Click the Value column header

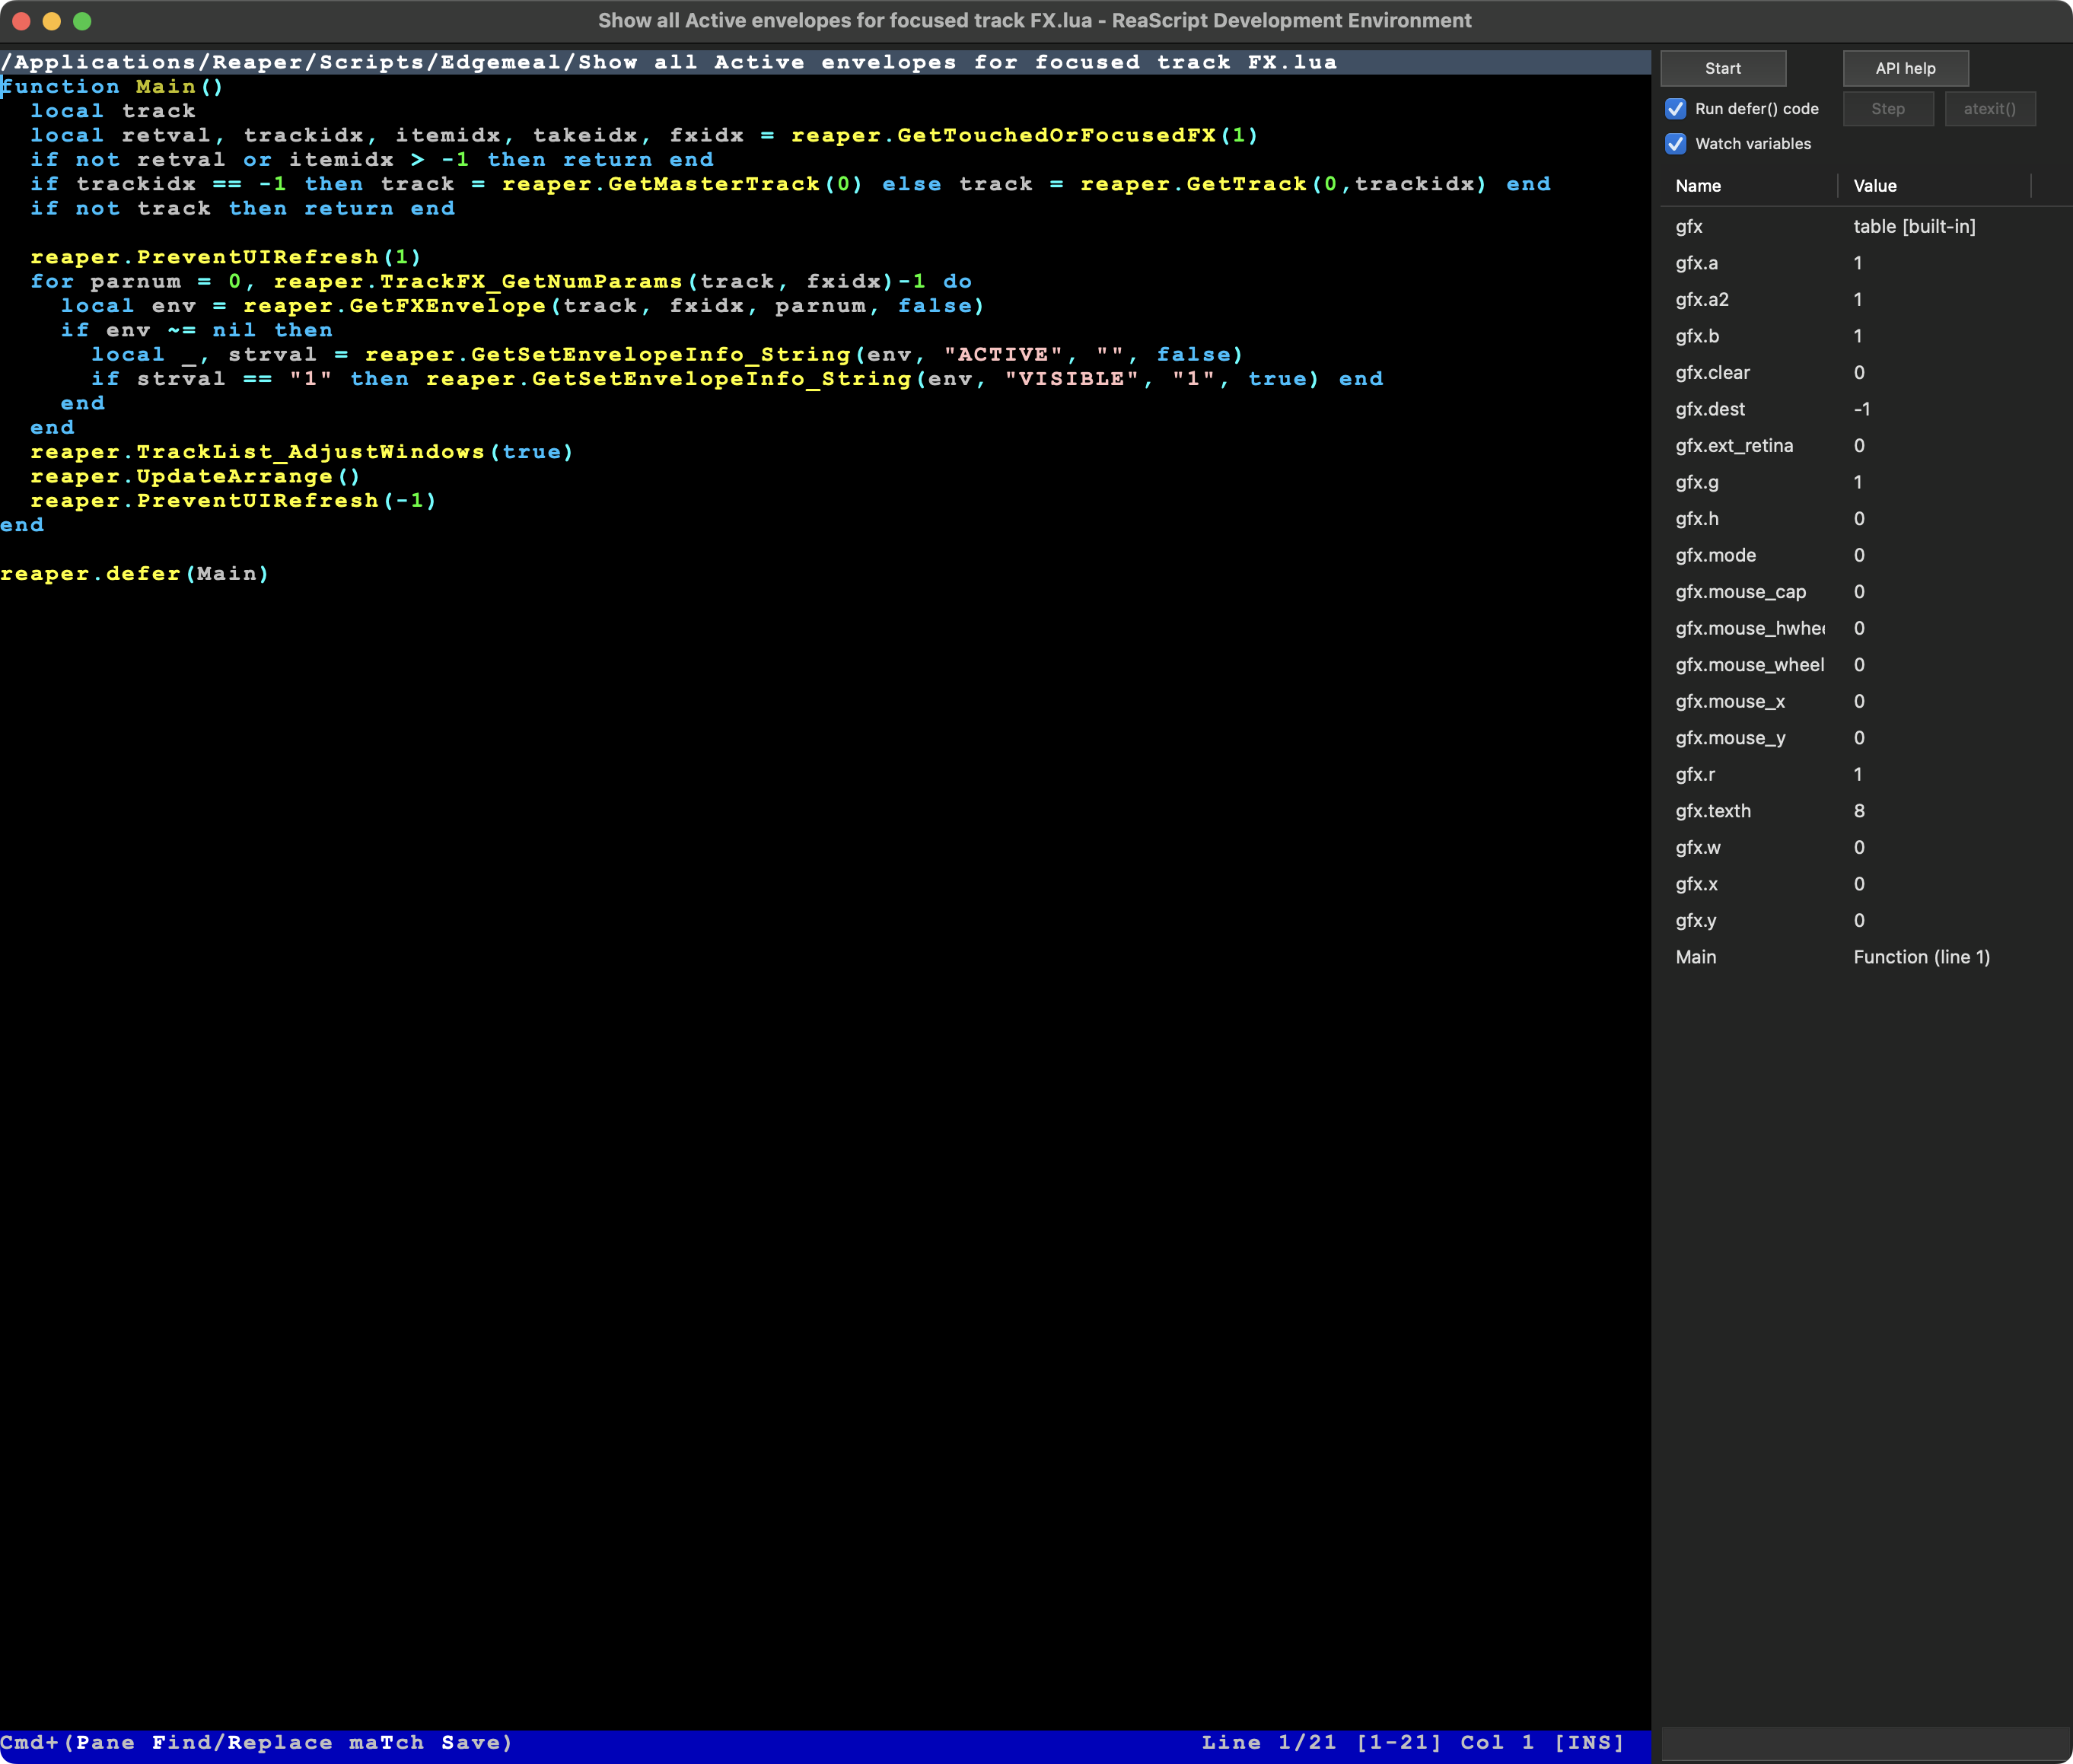pyautogui.click(x=1874, y=185)
